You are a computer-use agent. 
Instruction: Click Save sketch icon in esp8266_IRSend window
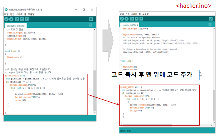[27, 19]
